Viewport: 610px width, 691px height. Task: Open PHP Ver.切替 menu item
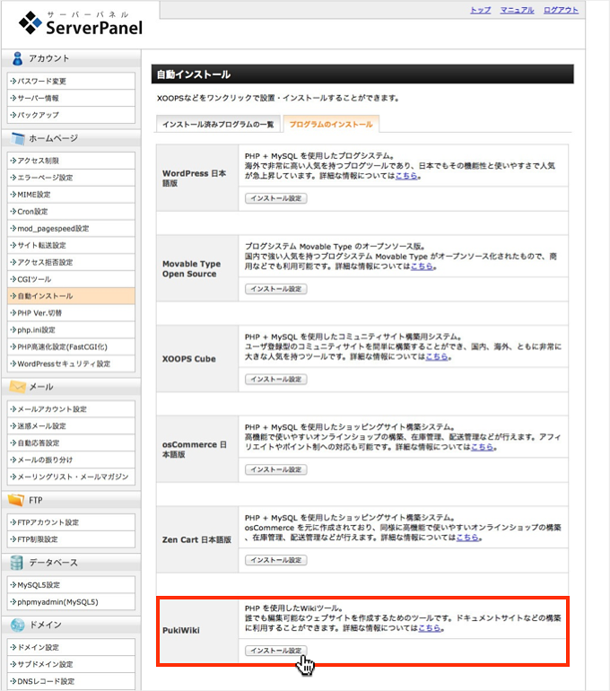[72, 313]
